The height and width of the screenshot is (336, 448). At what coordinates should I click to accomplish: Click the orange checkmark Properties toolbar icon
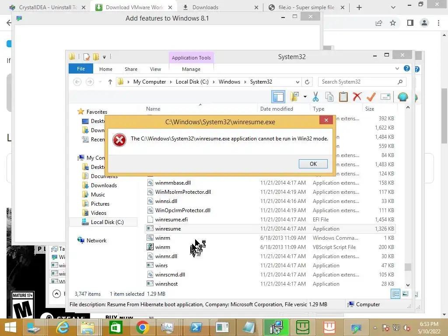point(371,97)
